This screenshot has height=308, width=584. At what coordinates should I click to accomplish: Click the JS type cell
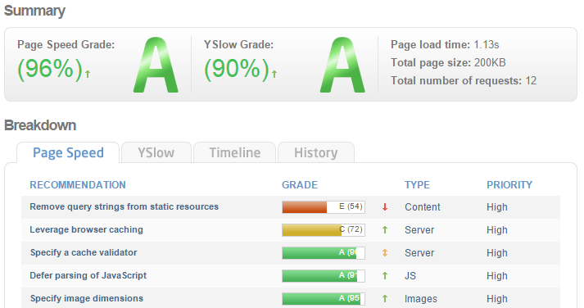410,275
